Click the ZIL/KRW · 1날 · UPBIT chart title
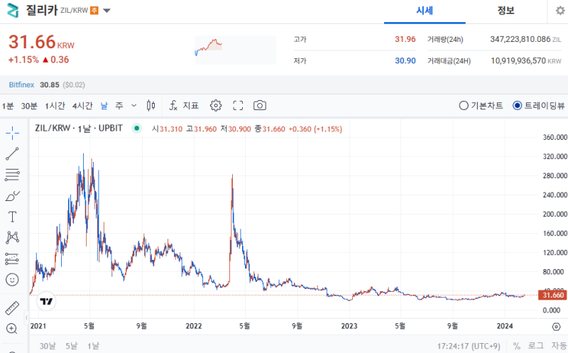The width and height of the screenshot is (568, 353). (x=79, y=129)
